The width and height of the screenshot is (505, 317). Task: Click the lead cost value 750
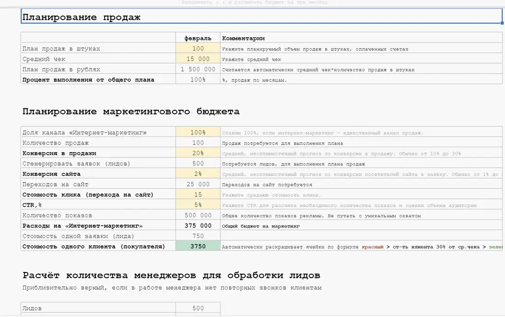click(x=198, y=236)
